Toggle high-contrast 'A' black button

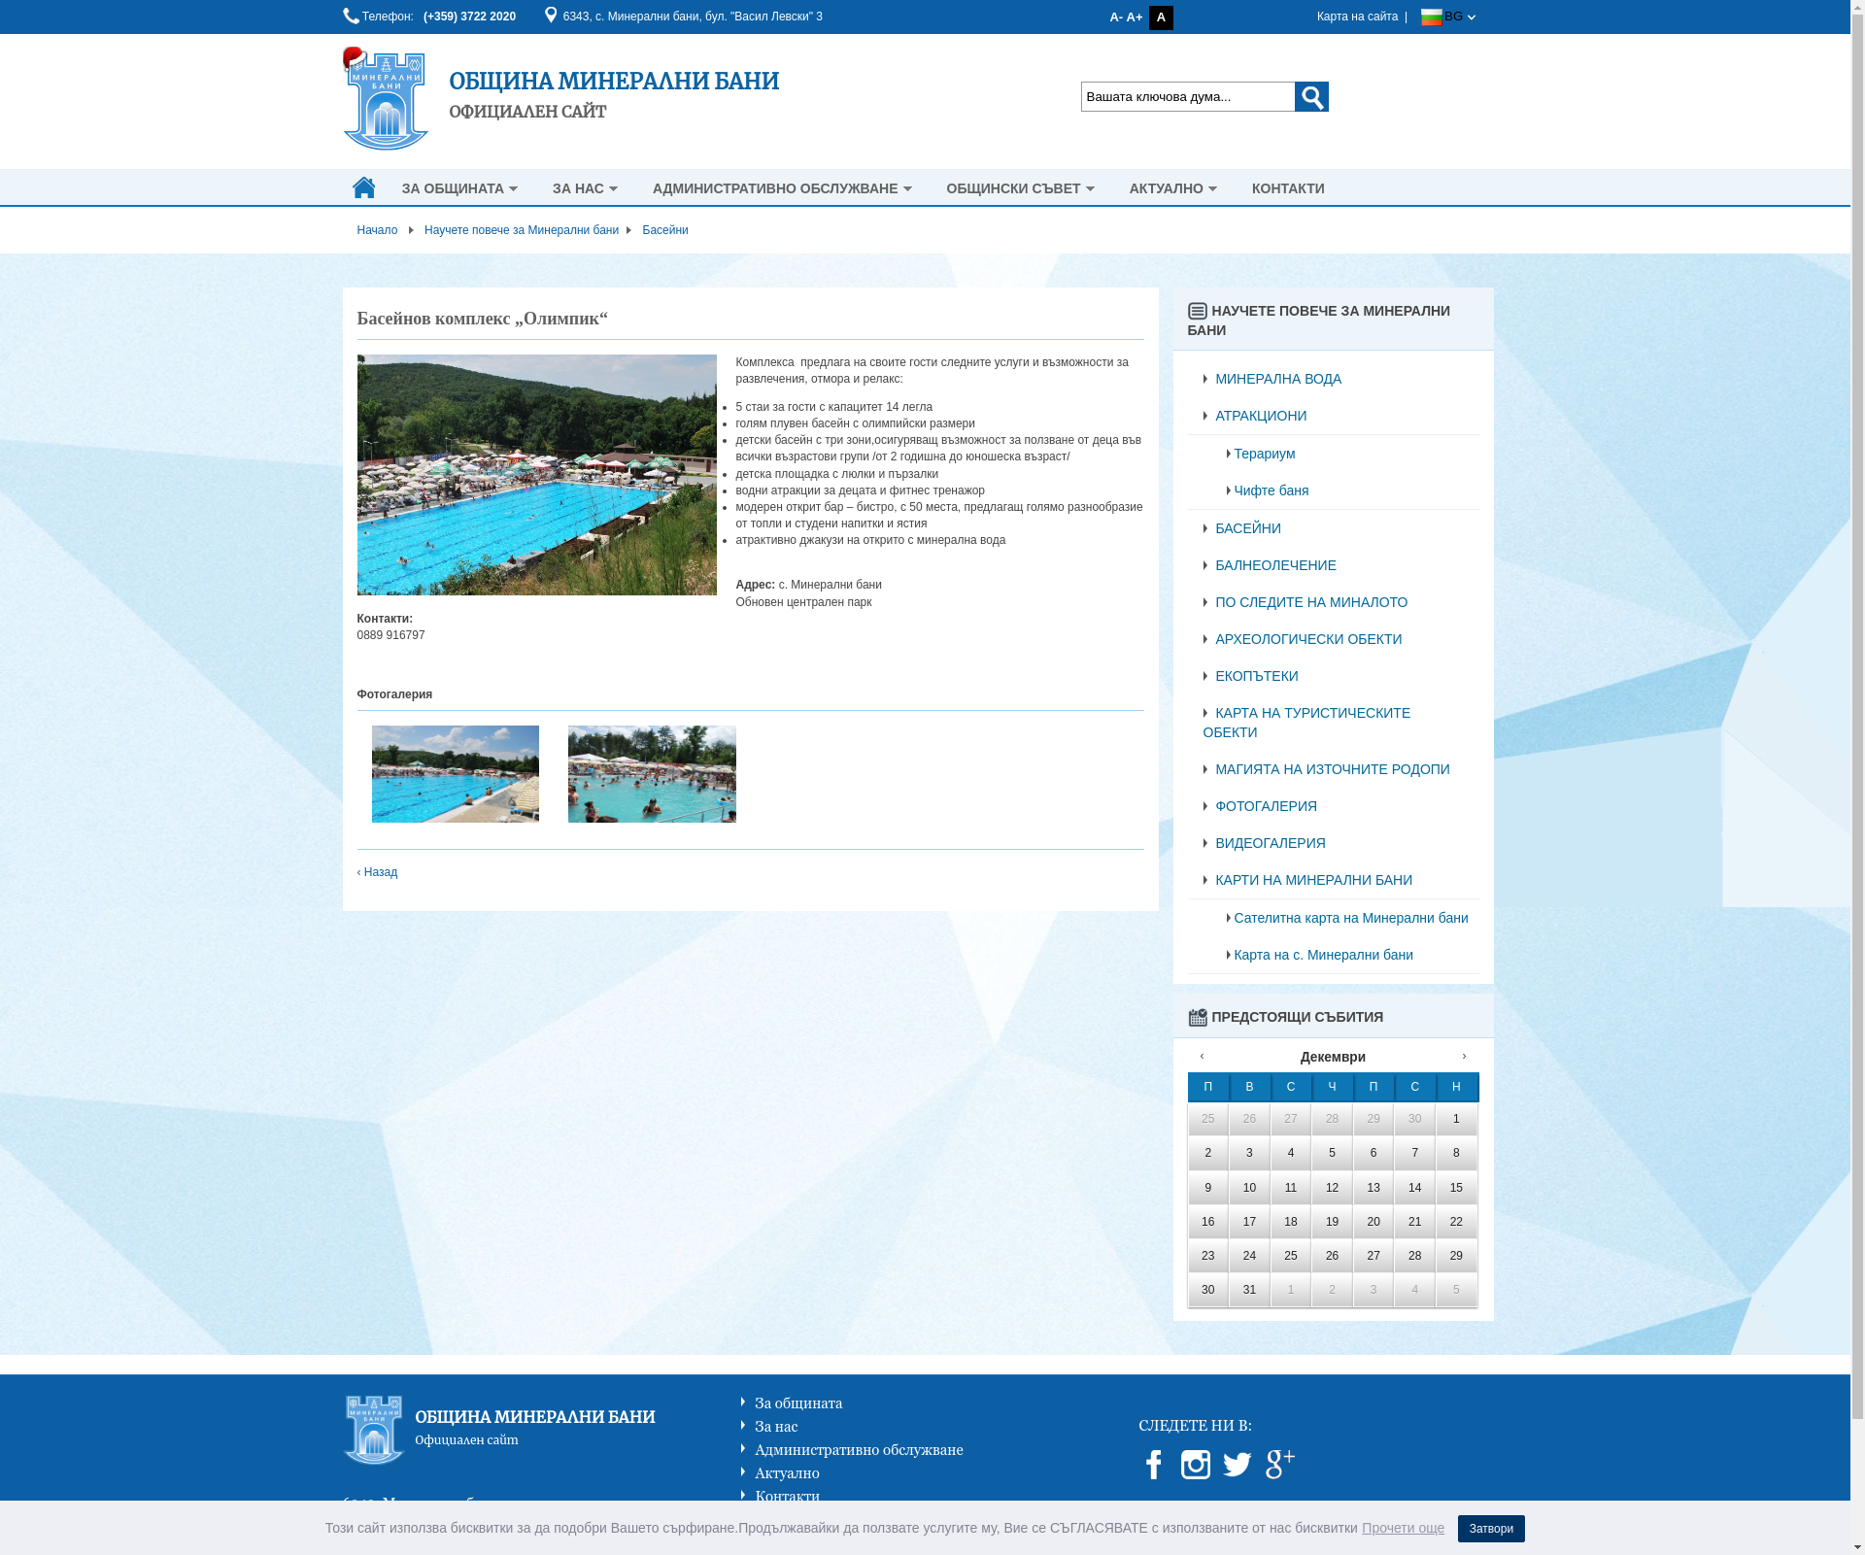(x=1161, y=17)
